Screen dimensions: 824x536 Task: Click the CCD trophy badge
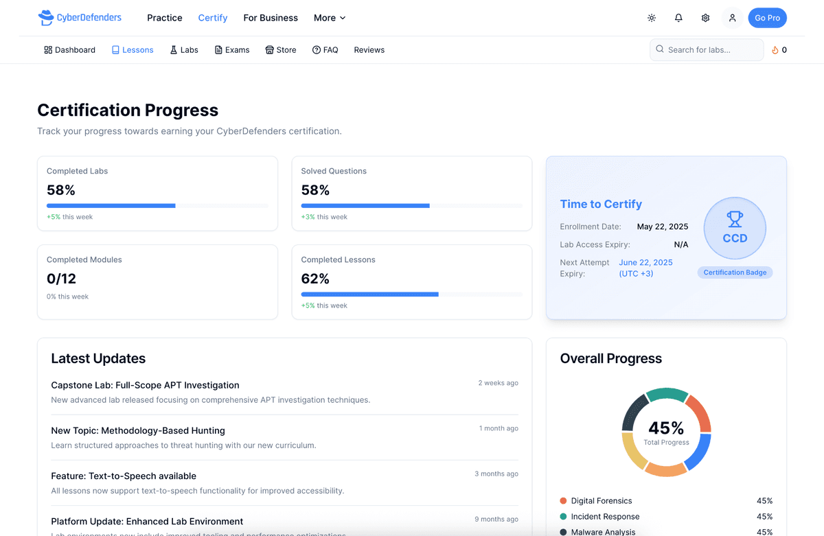point(735,229)
